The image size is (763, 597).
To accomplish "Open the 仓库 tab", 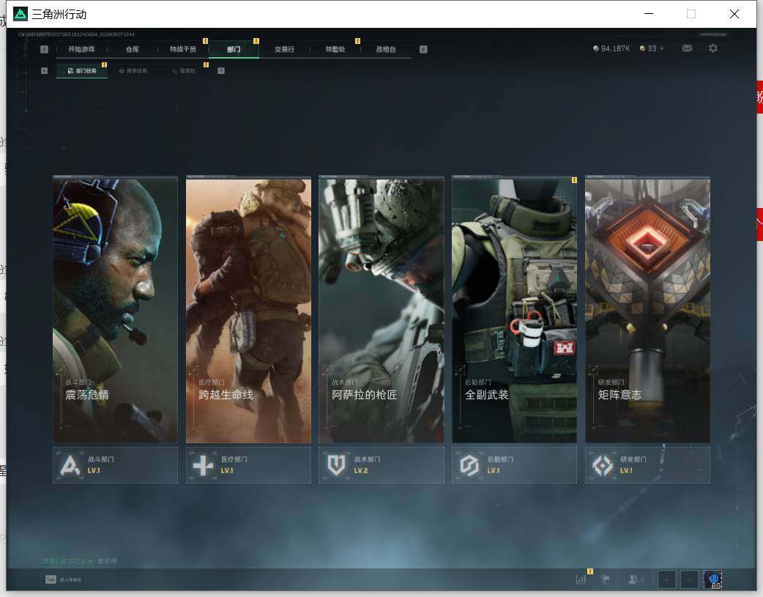I will [x=133, y=49].
